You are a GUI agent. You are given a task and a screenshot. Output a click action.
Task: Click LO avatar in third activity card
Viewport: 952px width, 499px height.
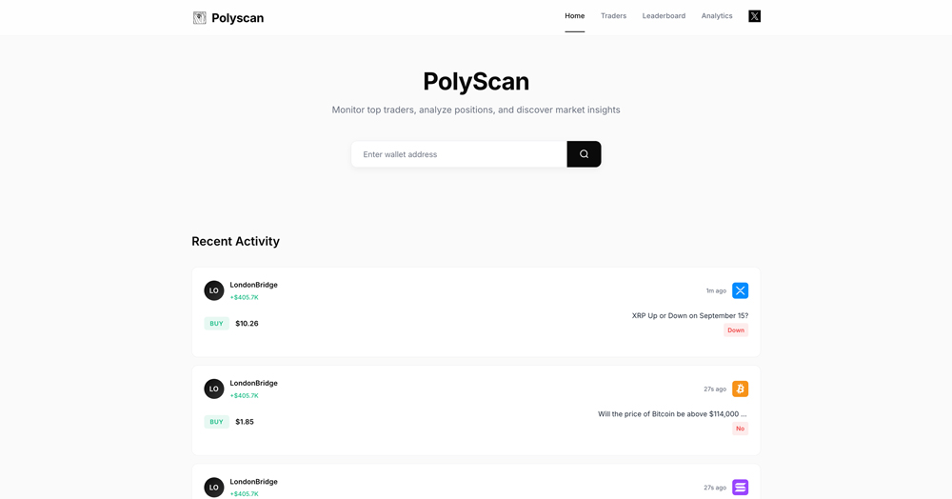click(213, 488)
